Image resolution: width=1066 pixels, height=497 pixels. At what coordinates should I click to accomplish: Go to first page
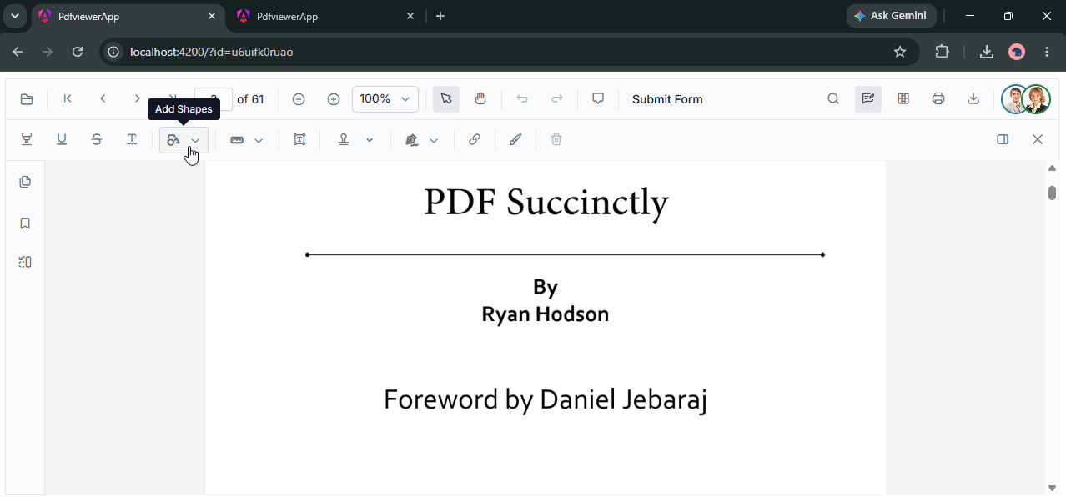click(x=68, y=98)
